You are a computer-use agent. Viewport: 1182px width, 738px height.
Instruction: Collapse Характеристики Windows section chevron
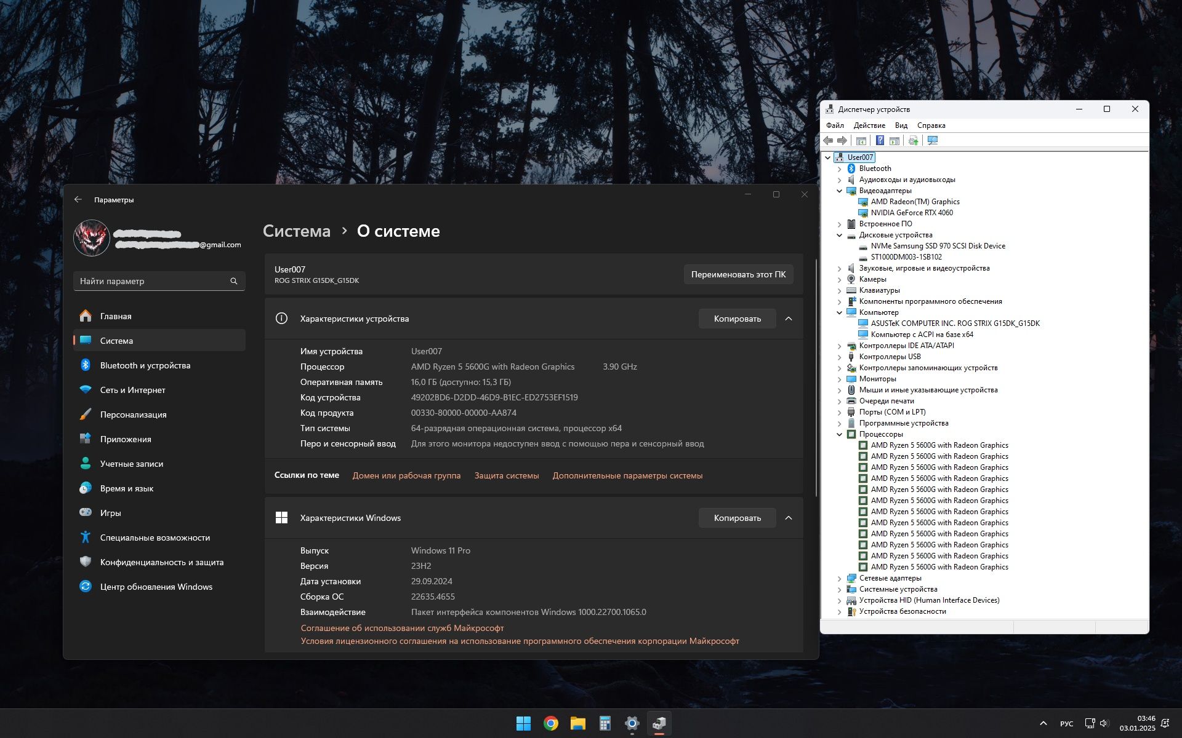[789, 518]
